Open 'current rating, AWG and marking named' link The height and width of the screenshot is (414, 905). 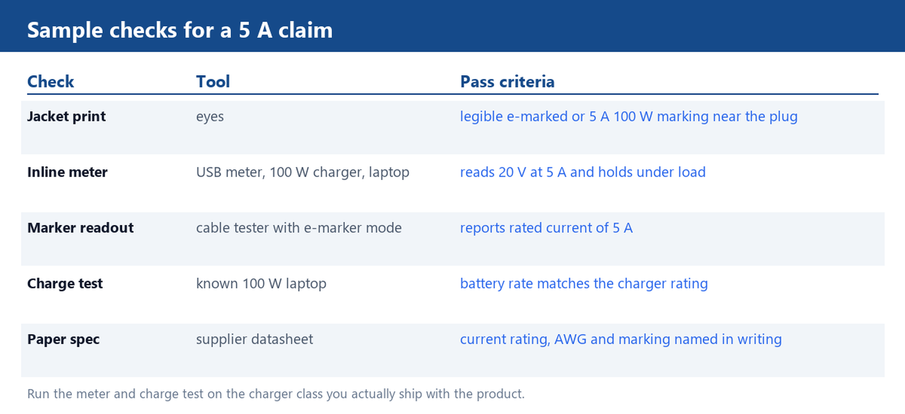pos(621,339)
